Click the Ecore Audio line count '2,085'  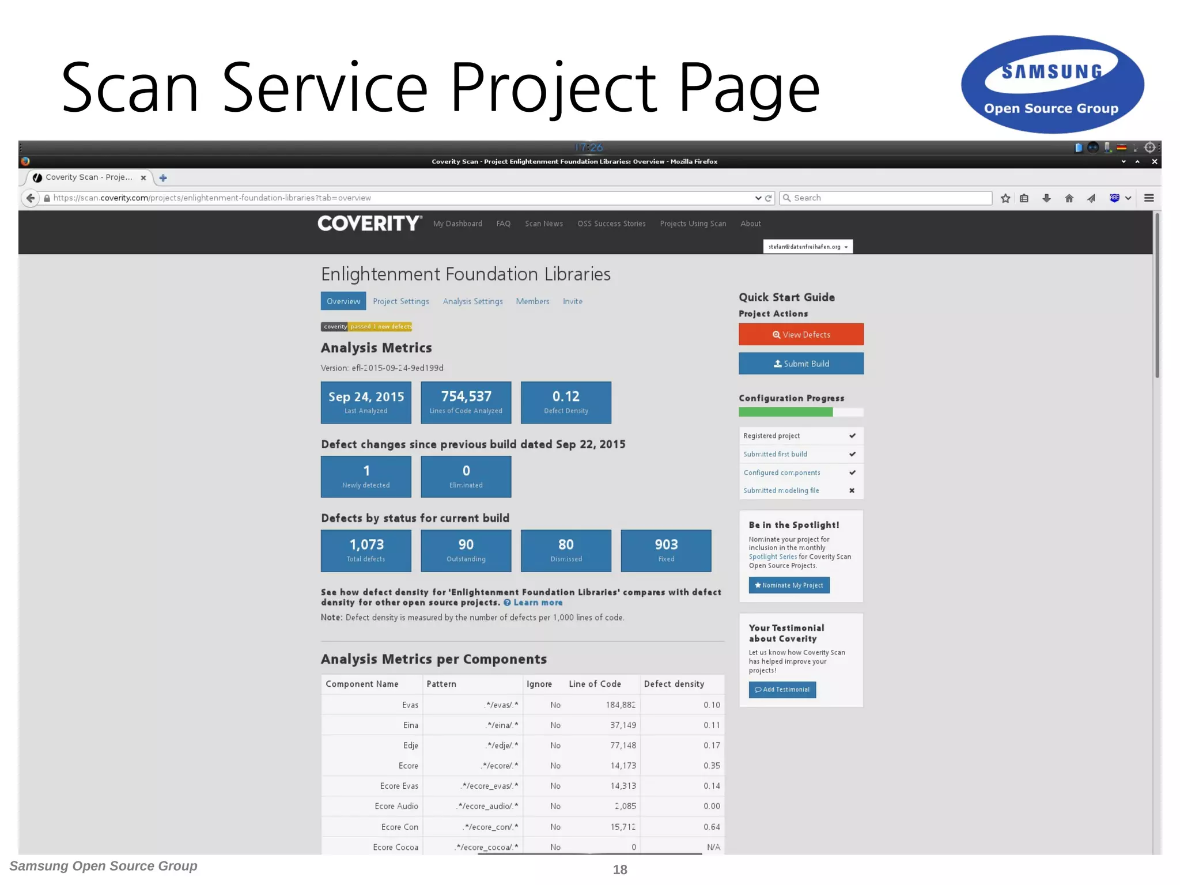click(625, 807)
